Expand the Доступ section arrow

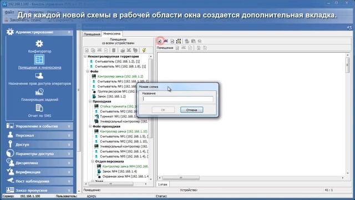(69, 144)
